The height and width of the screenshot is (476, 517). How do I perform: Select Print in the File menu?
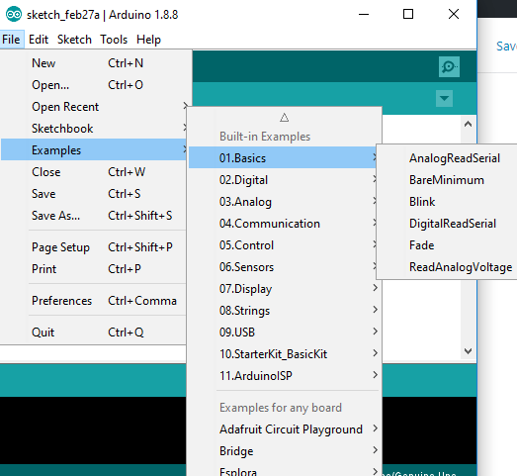[94, 269]
